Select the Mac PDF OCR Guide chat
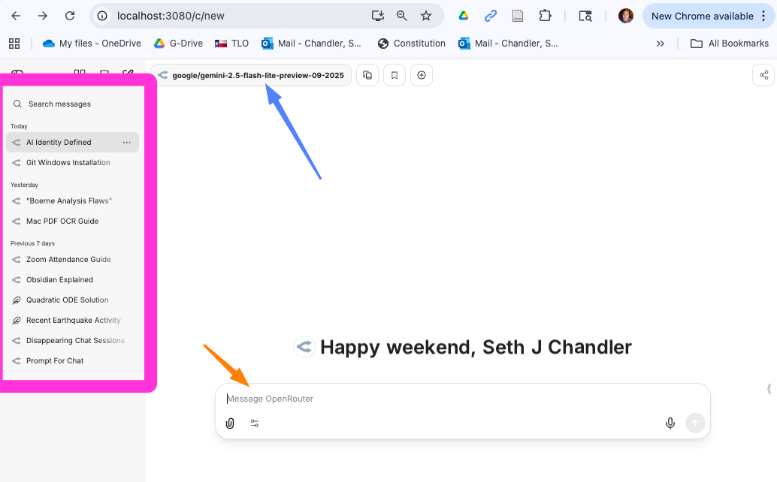 tap(62, 221)
